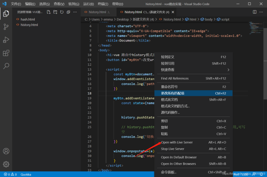
Task: Click Open with Live Server
Action: pos(194,142)
